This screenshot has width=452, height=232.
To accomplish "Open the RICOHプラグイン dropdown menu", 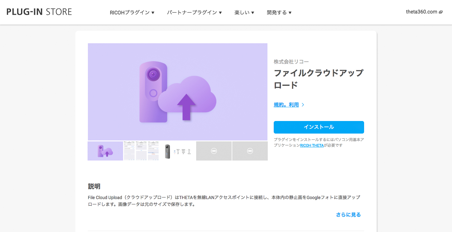I will [132, 13].
